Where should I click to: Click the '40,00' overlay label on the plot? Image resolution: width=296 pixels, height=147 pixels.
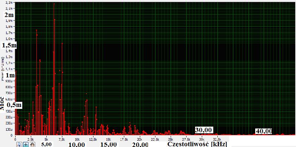point(264,131)
